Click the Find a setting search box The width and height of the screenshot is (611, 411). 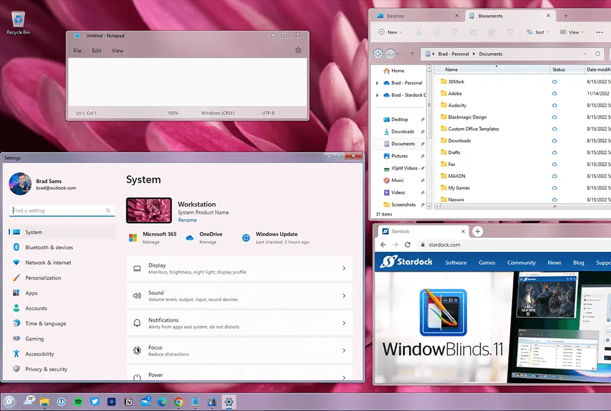[62, 210]
